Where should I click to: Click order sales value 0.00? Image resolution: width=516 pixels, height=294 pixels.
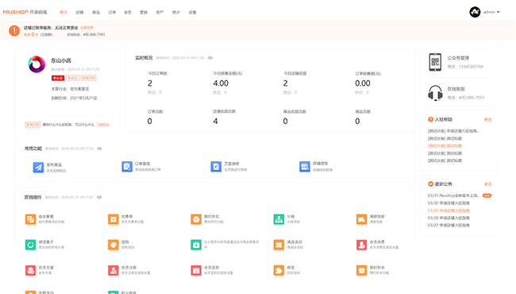[x=363, y=83]
